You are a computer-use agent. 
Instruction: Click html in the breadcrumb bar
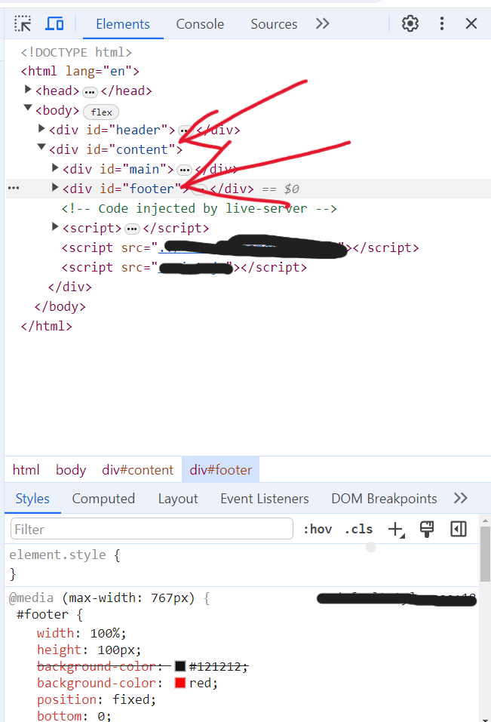pyautogui.click(x=26, y=470)
